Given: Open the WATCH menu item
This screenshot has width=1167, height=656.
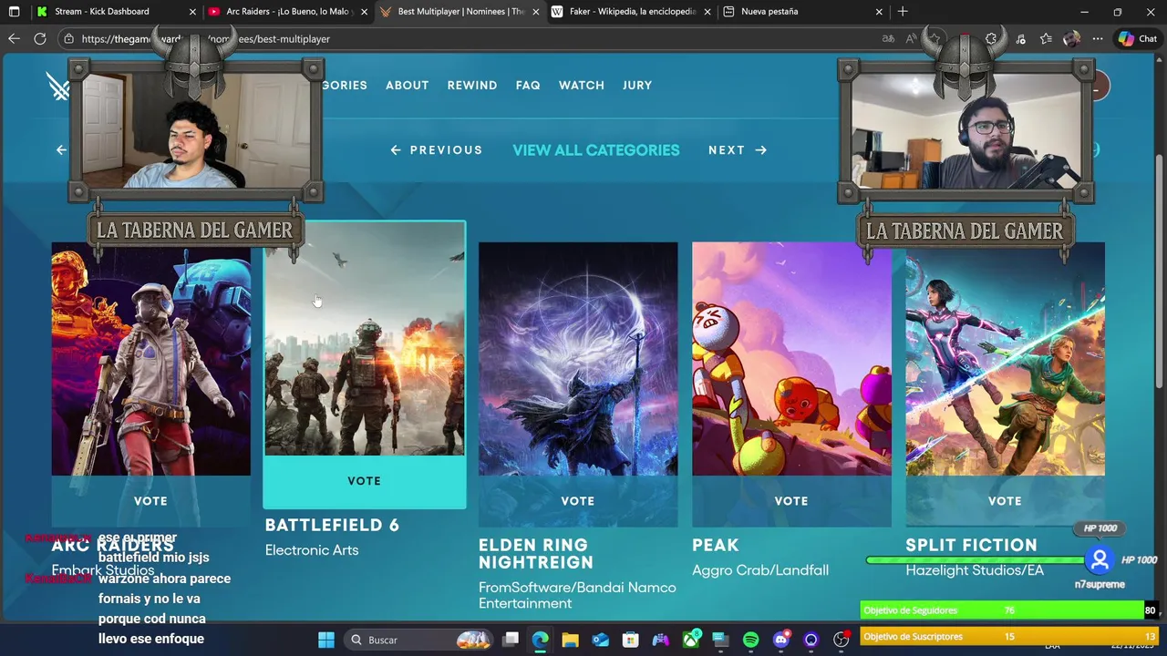Looking at the screenshot, I should (x=582, y=85).
